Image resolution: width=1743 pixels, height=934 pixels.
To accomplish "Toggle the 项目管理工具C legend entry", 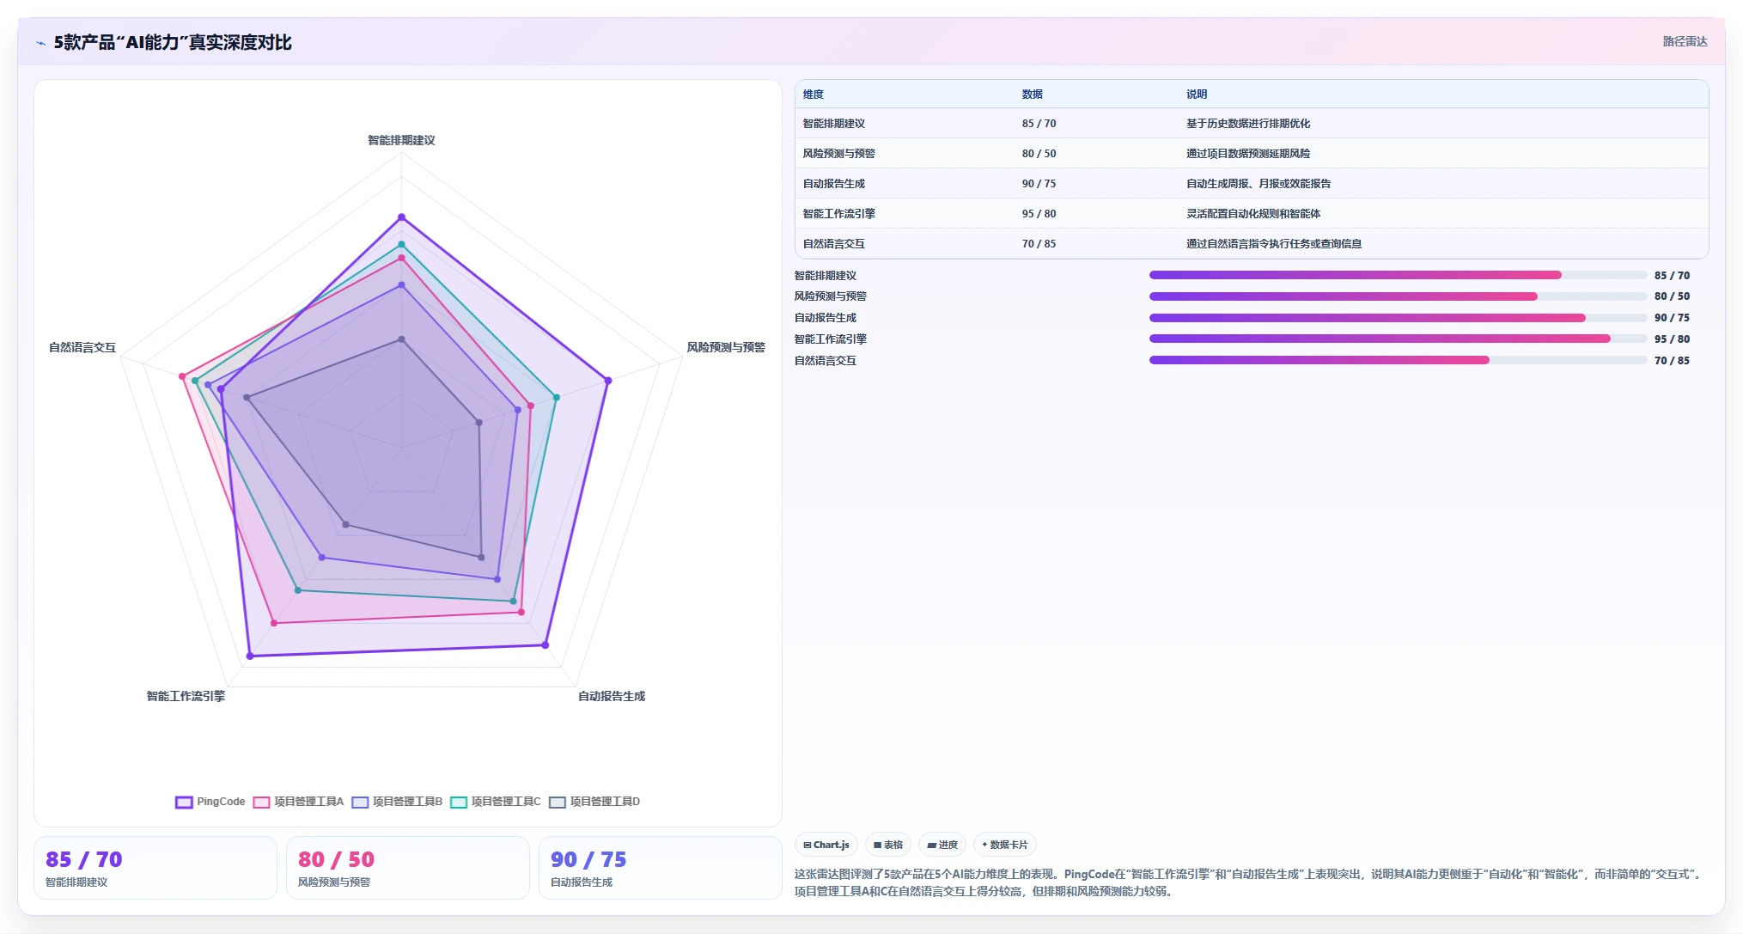I will 496,802.
